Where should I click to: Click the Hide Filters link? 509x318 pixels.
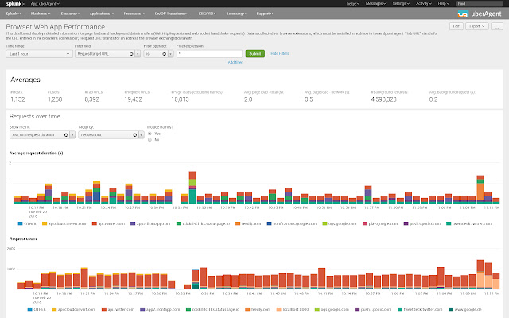tap(280, 53)
